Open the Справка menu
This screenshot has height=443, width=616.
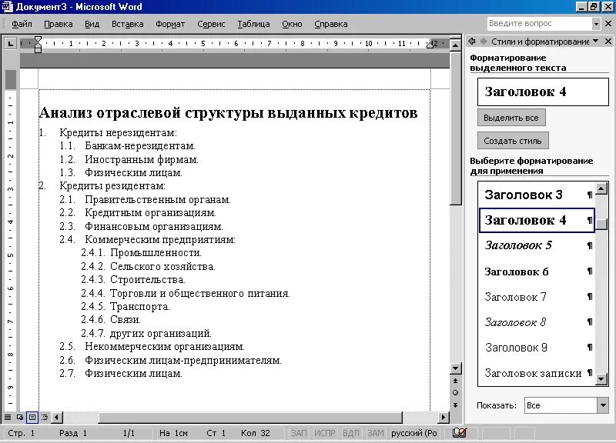coord(331,24)
